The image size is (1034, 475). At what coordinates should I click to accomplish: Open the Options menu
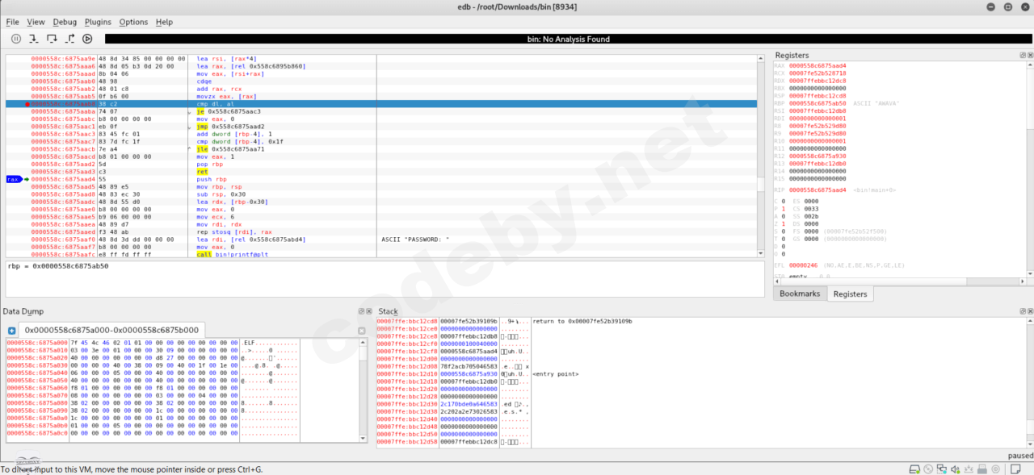[x=133, y=22]
